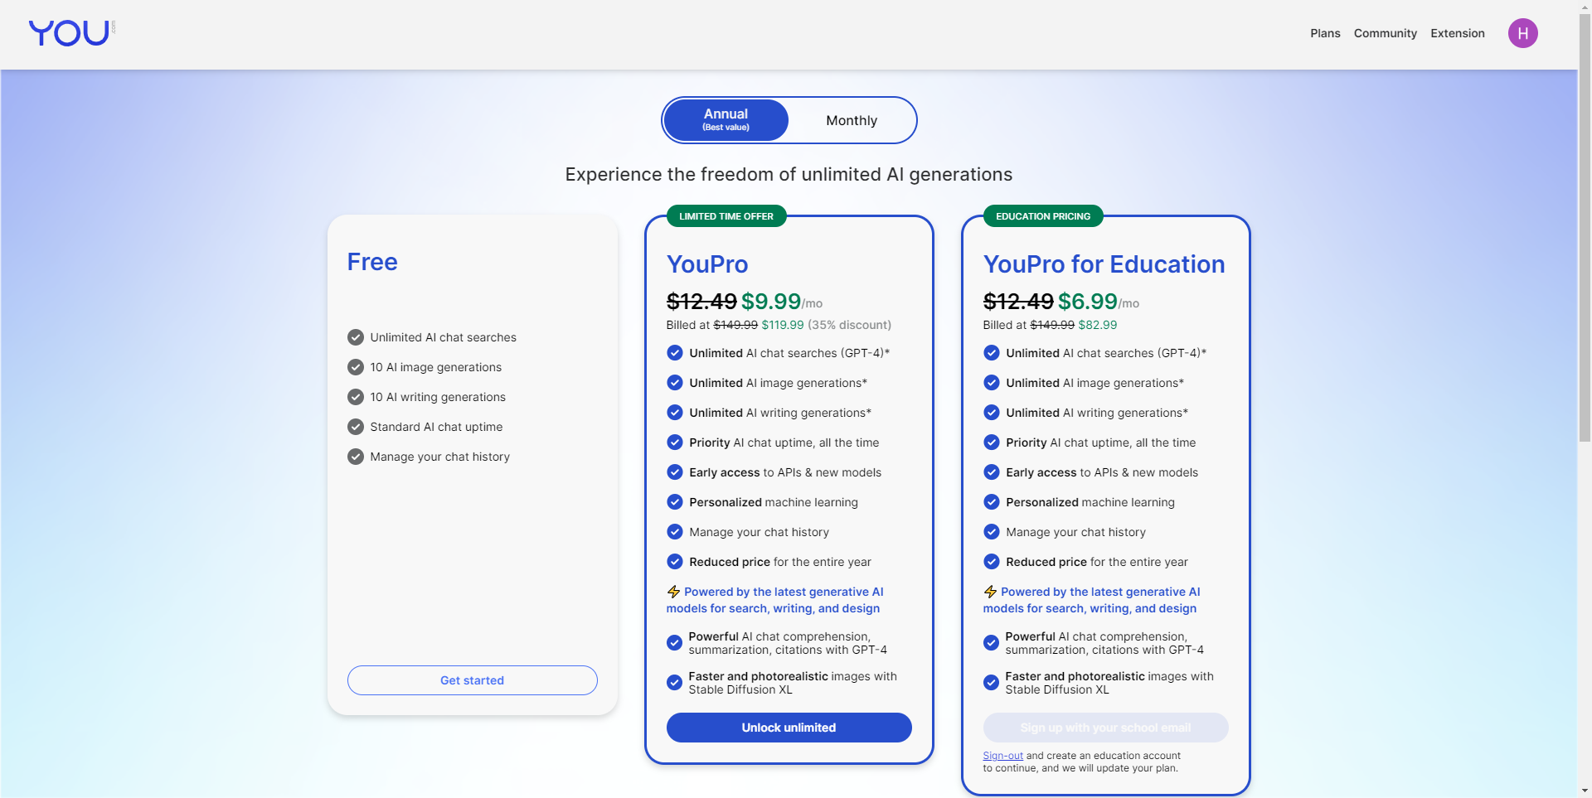1592x798 pixels.
Task: Click checkmark beside Standard AI chat uptime
Action: [356, 427]
